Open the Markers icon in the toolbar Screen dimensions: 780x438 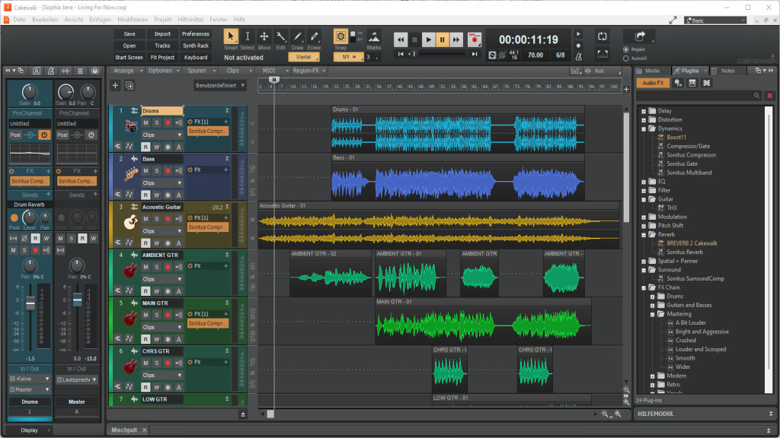click(374, 36)
